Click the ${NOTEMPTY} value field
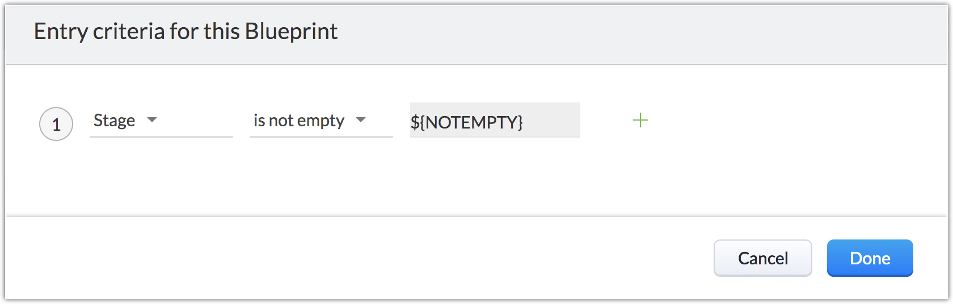This screenshot has width=953, height=304. click(x=466, y=121)
